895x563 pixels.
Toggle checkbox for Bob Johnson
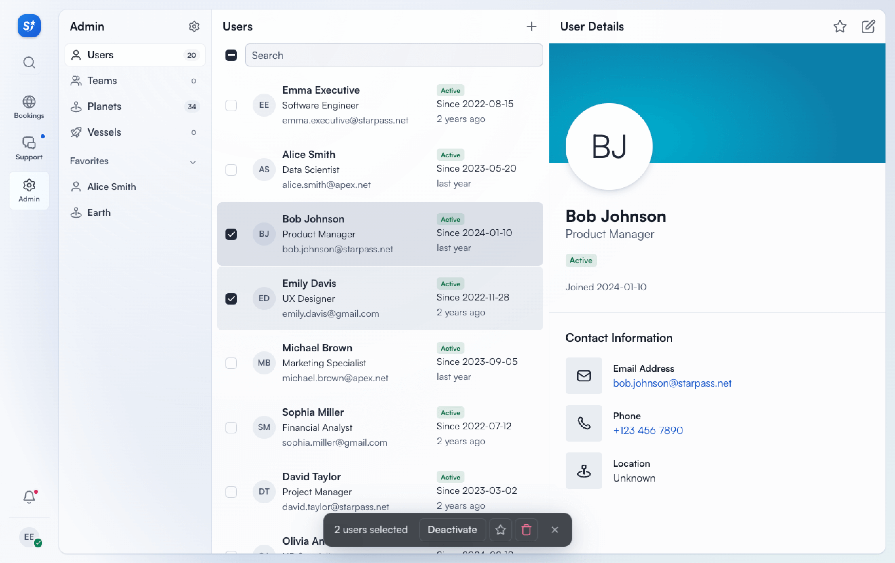tap(231, 233)
